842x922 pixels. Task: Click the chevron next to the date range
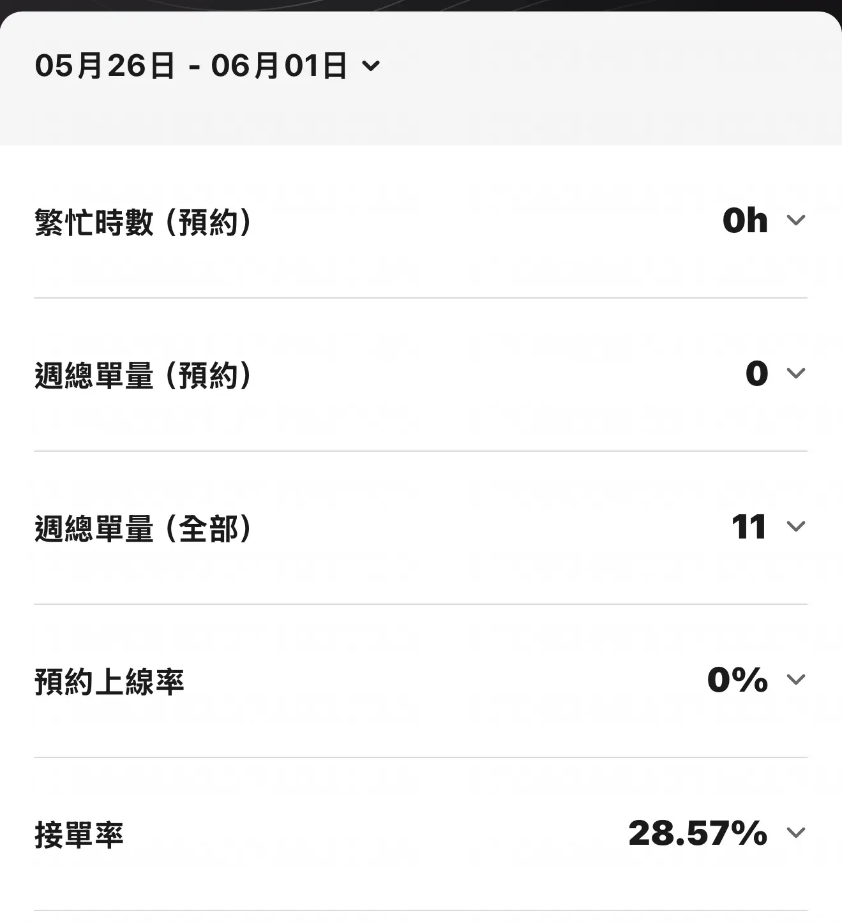(371, 66)
